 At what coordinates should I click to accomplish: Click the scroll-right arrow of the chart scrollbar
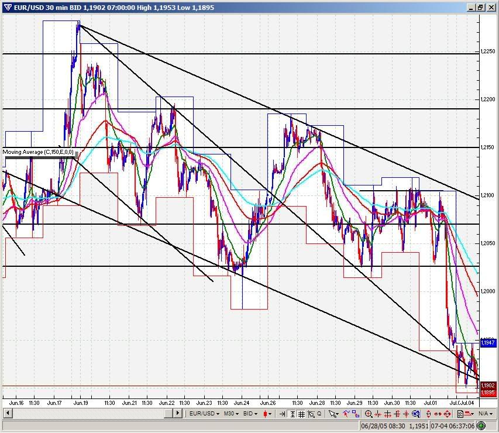coord(178,414)
